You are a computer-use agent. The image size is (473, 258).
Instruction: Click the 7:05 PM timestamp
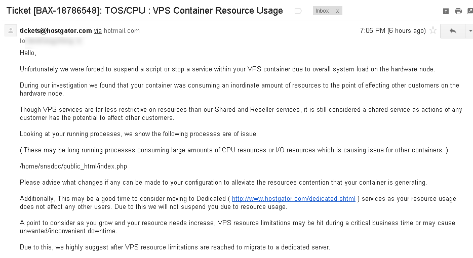(393, 31)
